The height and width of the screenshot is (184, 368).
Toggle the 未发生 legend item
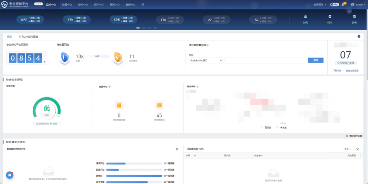click(281, 128)
